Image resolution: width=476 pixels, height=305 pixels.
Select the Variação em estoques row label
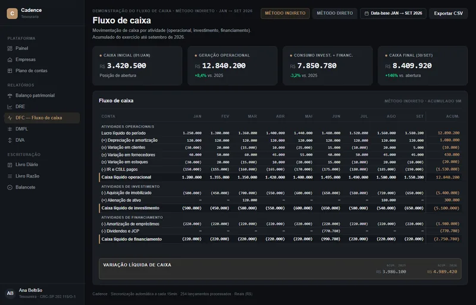125,162
